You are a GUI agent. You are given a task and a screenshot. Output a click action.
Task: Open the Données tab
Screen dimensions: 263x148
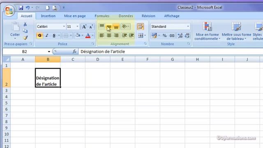[x=126, y=16]
